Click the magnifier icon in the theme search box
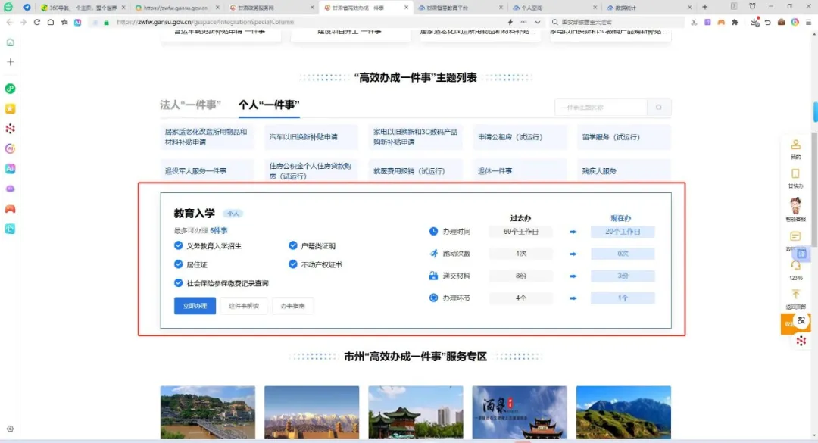The width and height of the screenshot is (818, 443). tap(658, 108)
